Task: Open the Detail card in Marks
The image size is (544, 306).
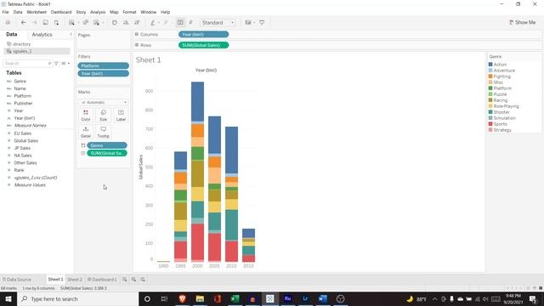Action: 86,132
